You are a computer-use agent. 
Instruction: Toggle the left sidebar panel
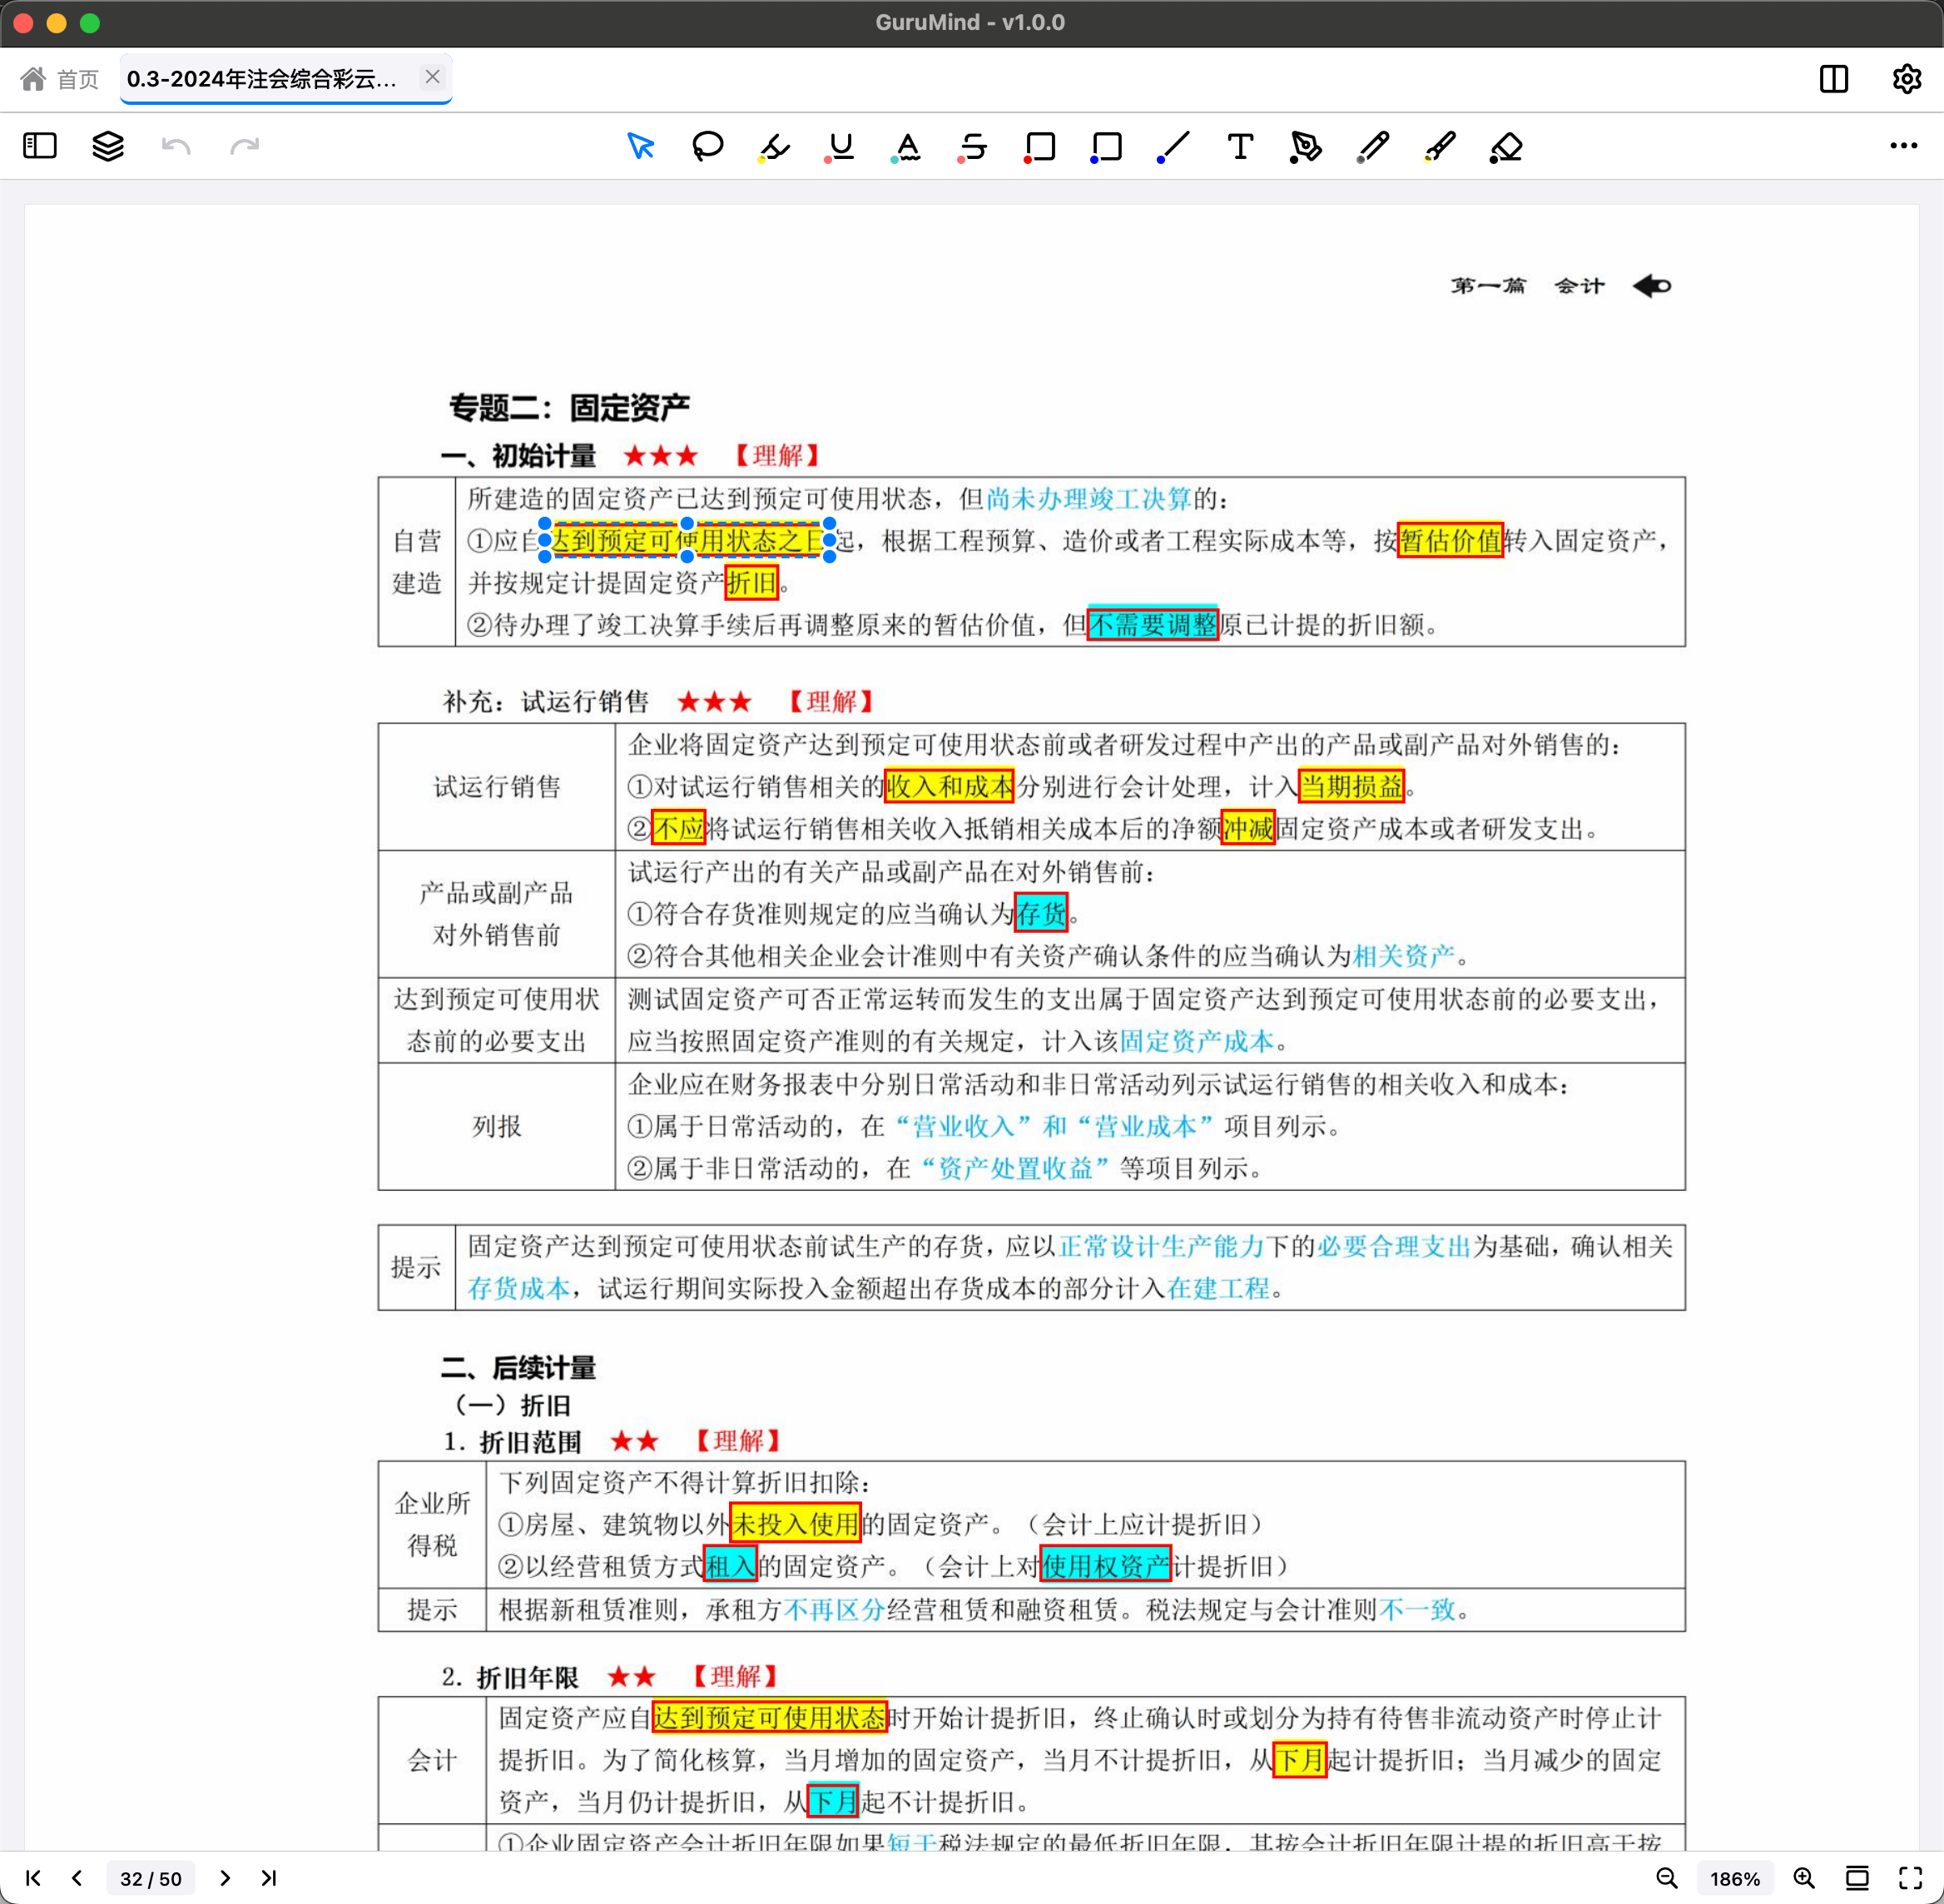(x=40, y=146)
